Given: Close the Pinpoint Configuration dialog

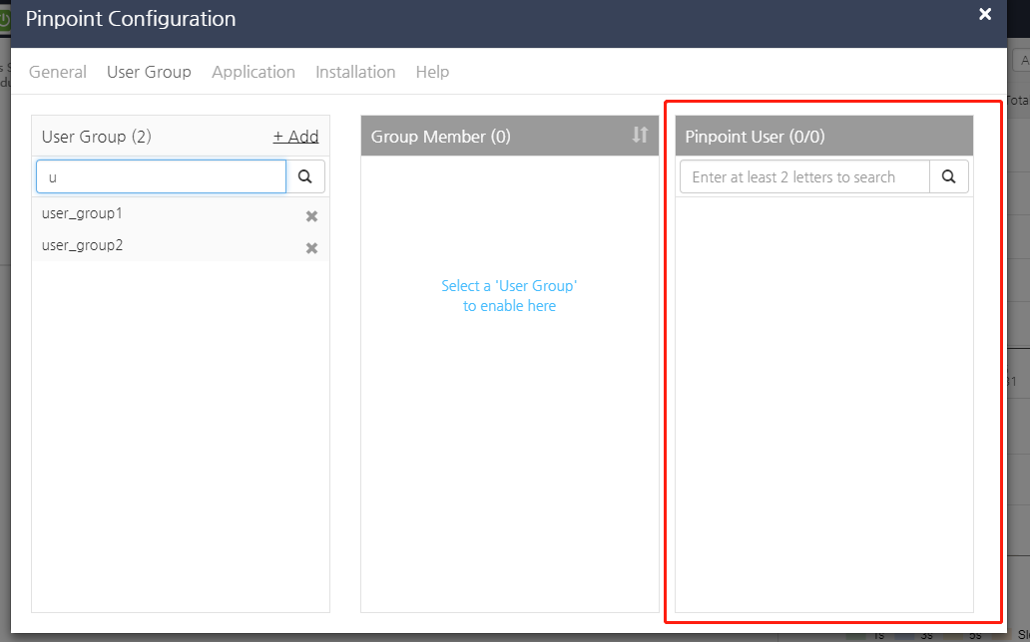Looking at the screenshot, I should tap(985, 14).
